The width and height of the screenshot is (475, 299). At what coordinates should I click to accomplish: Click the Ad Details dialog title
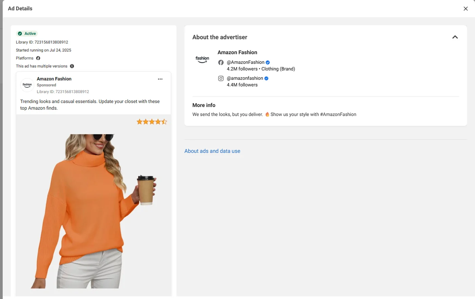click(20, 8)
